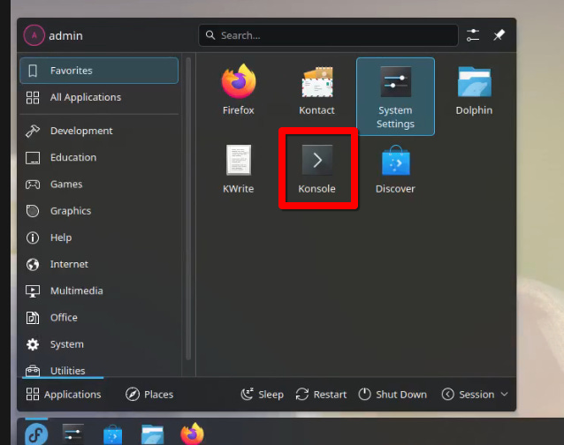
Task: Open System Settings in favorites grid
Action: (x=395, y=96)
